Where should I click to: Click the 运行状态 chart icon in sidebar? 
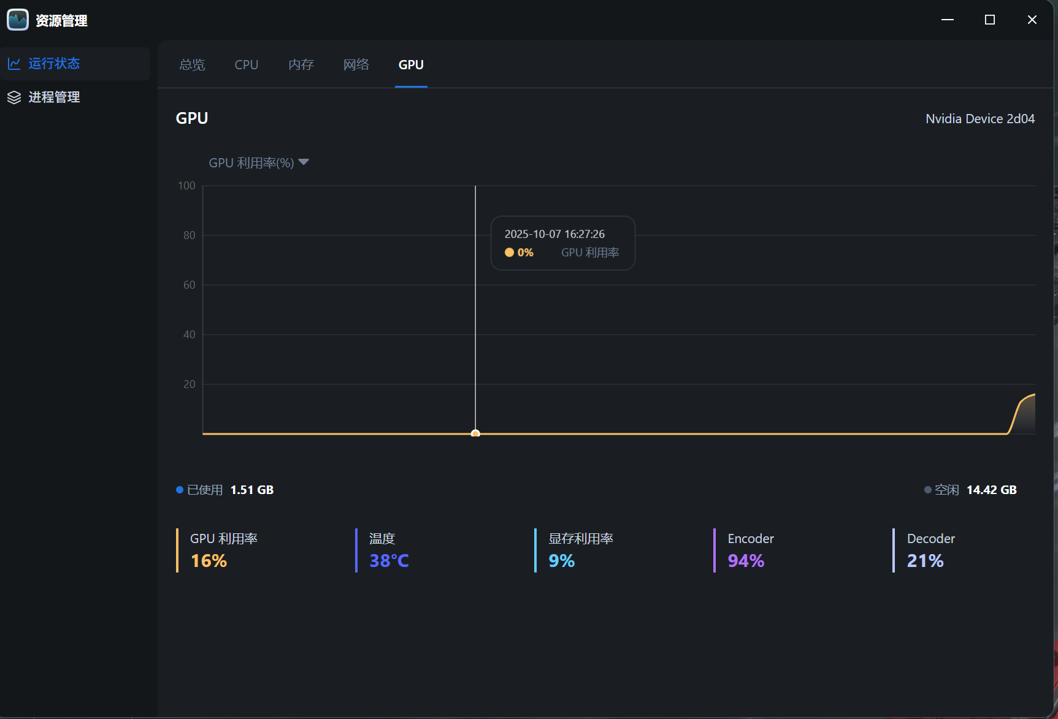[x=14, y=64]
